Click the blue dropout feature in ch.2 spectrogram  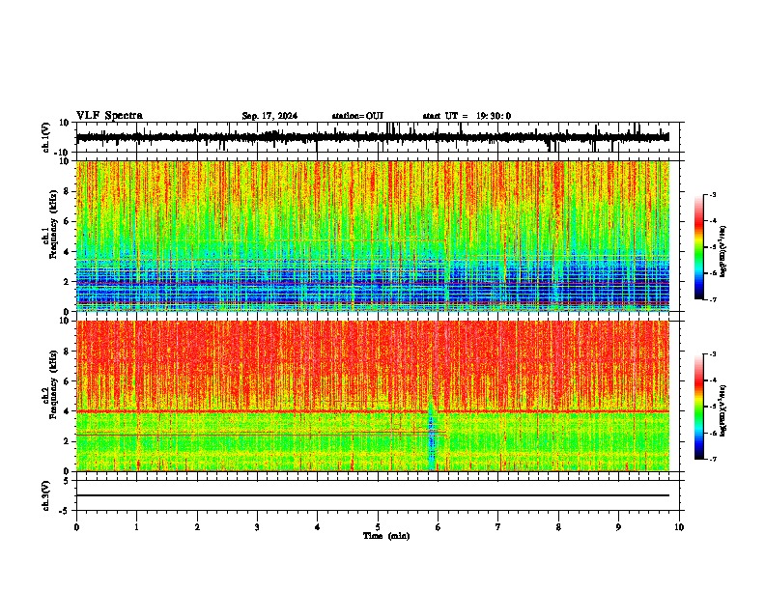pos(432,436)
